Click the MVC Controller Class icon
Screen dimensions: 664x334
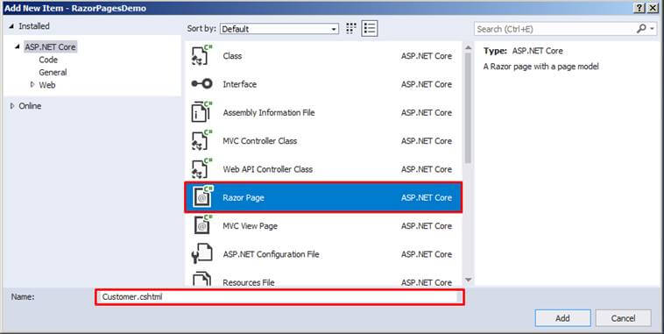pyautogui.click(x=201, y=141)
